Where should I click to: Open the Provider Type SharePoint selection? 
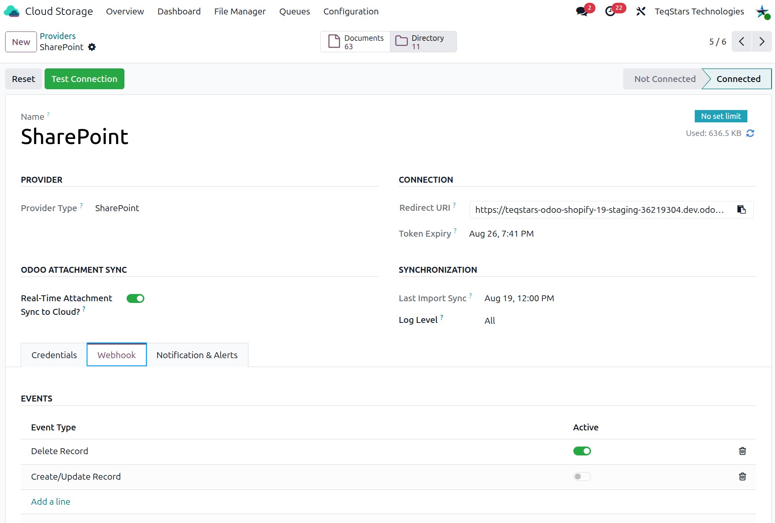pyautogui.click(x=117, y=208)
